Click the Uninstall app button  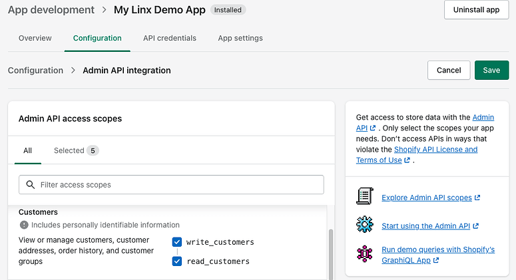476,10
